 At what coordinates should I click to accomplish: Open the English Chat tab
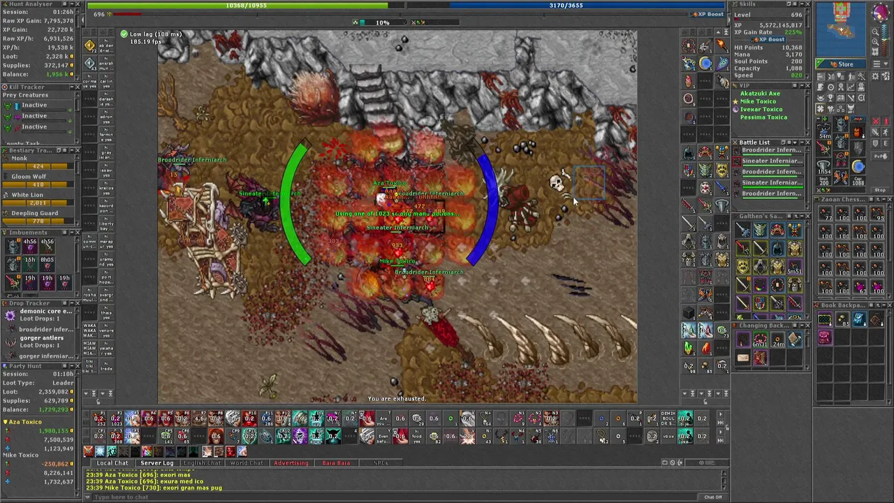tap(202, 463)
